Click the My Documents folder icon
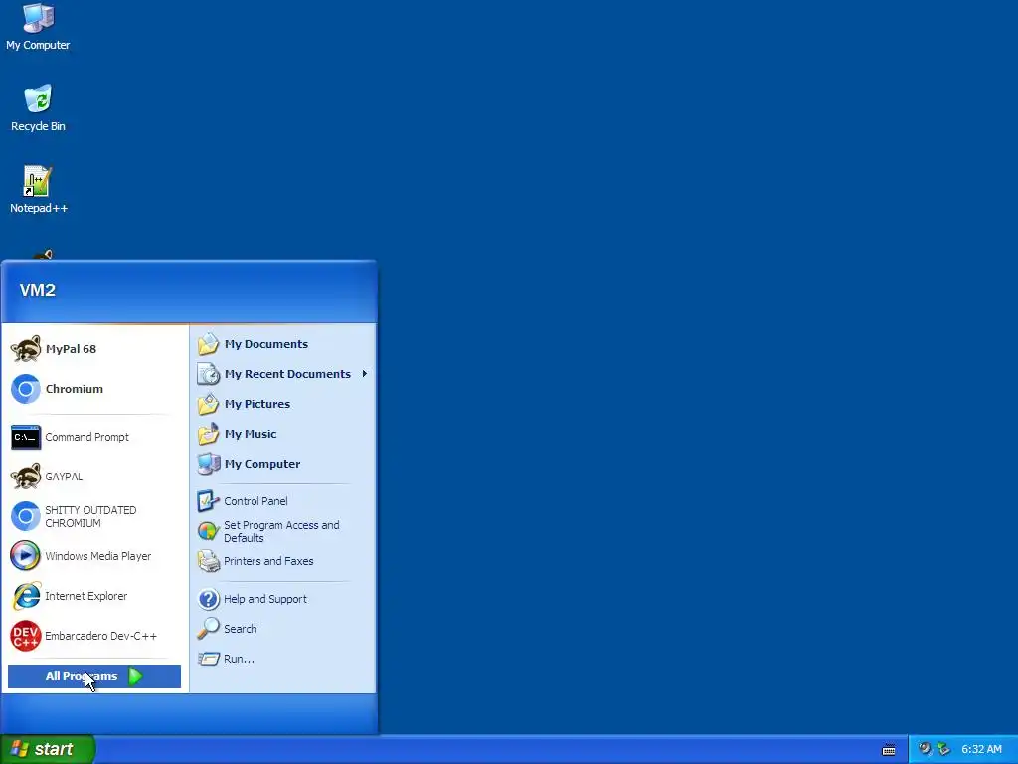The width and height of the screenshot is (1018, 764). 209,344
